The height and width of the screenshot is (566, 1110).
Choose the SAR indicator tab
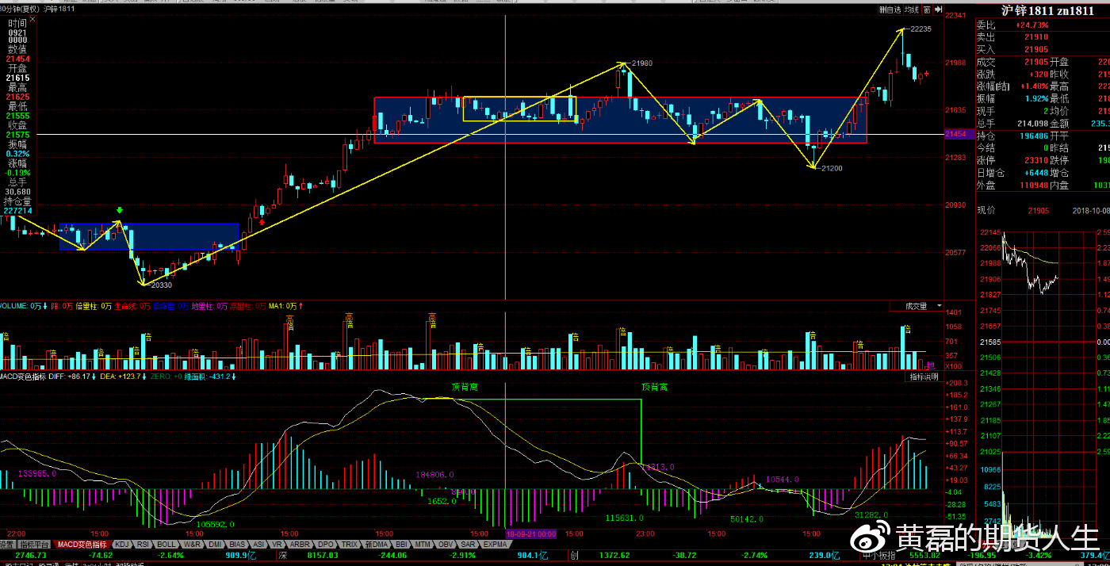click(x=468, y=545)
